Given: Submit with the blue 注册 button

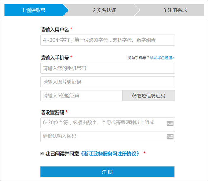Looking at the screenshot, I should (107, 172).
